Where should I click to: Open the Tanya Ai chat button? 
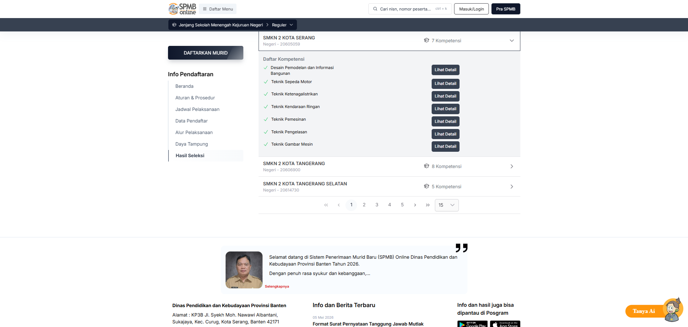[644, 311]
